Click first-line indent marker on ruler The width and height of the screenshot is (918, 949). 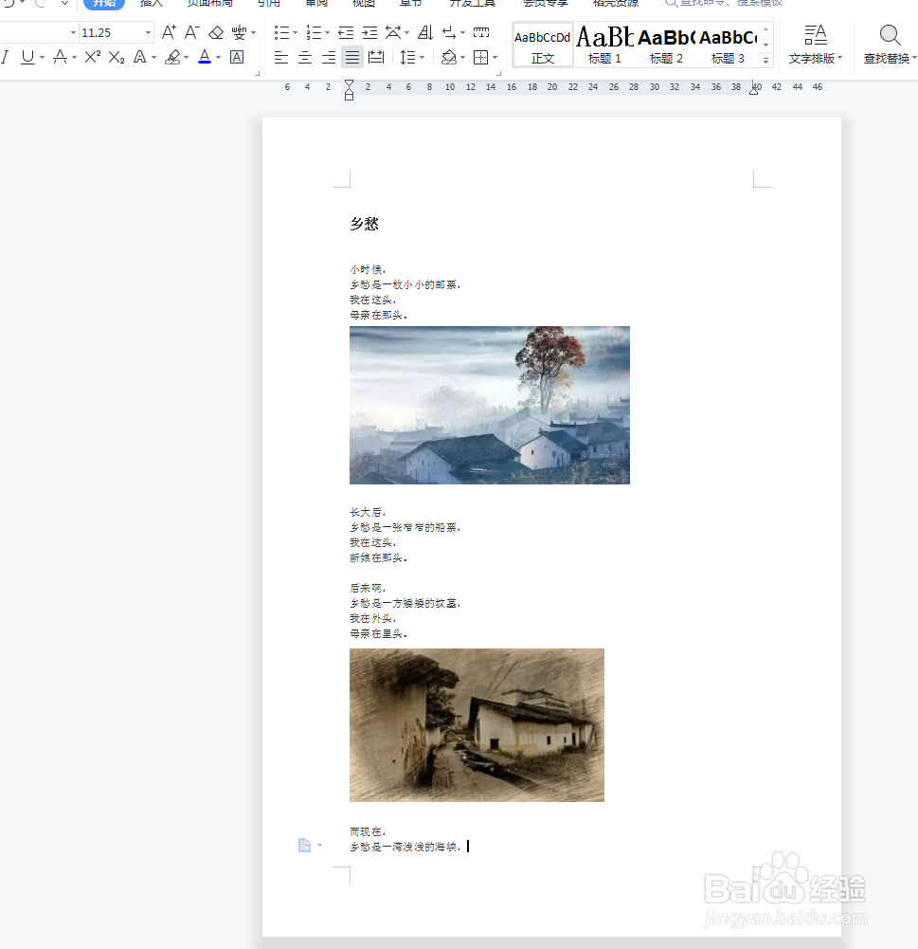coord(349,83)
